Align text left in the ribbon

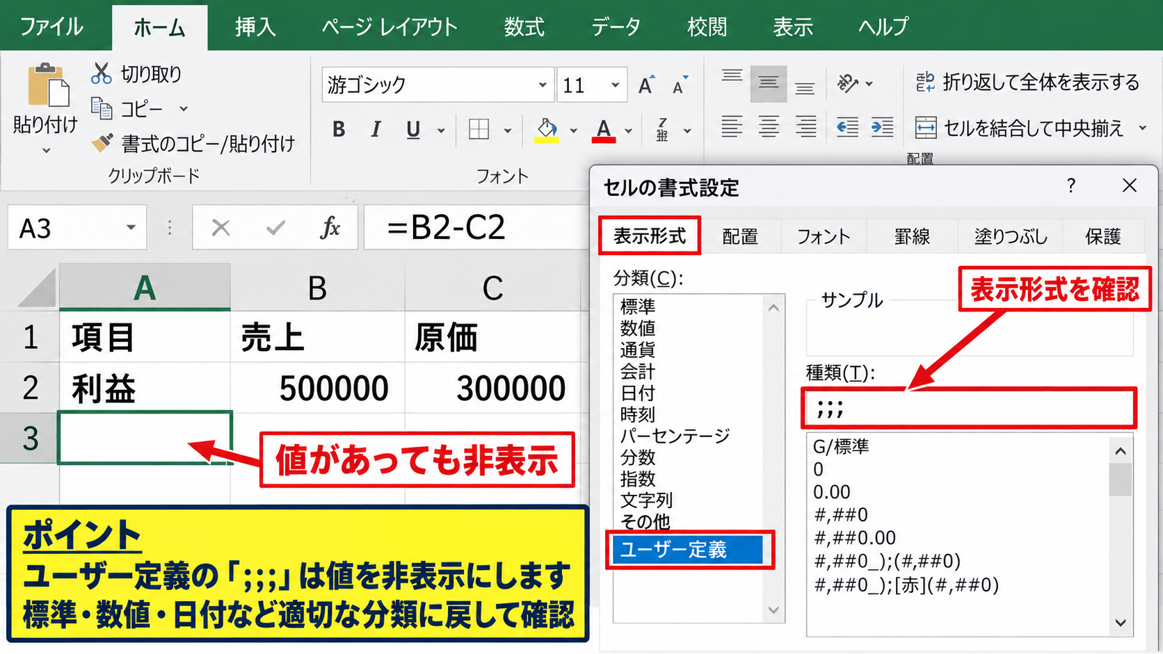tap(732, 126)
